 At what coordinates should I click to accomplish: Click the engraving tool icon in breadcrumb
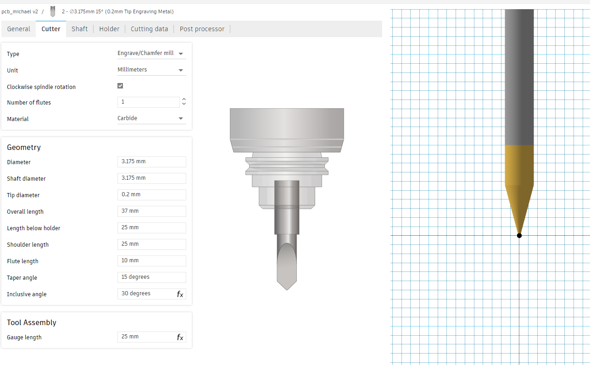click(x=53, y=11)
